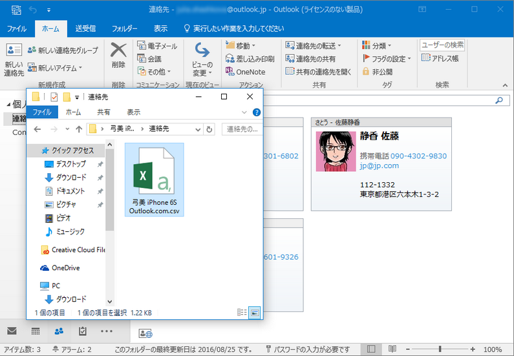Click Share Contacts (連絡先の共有)
The height and width of the screenshot is (356, 514).
310,59
